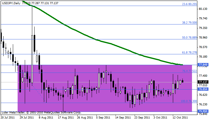Click the 77.849 horizontal line price tag
Viewport: 209px width, 120px height.
(203, 65)
